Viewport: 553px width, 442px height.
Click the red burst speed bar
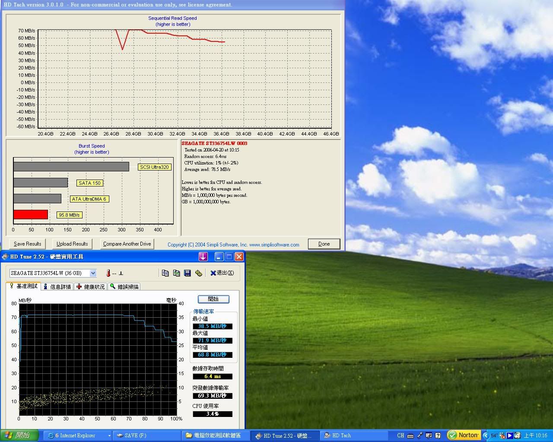31,215
